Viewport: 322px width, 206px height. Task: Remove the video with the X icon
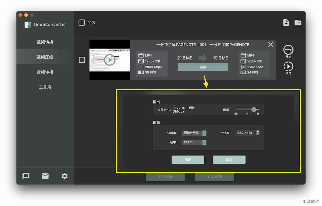point(270,44)
